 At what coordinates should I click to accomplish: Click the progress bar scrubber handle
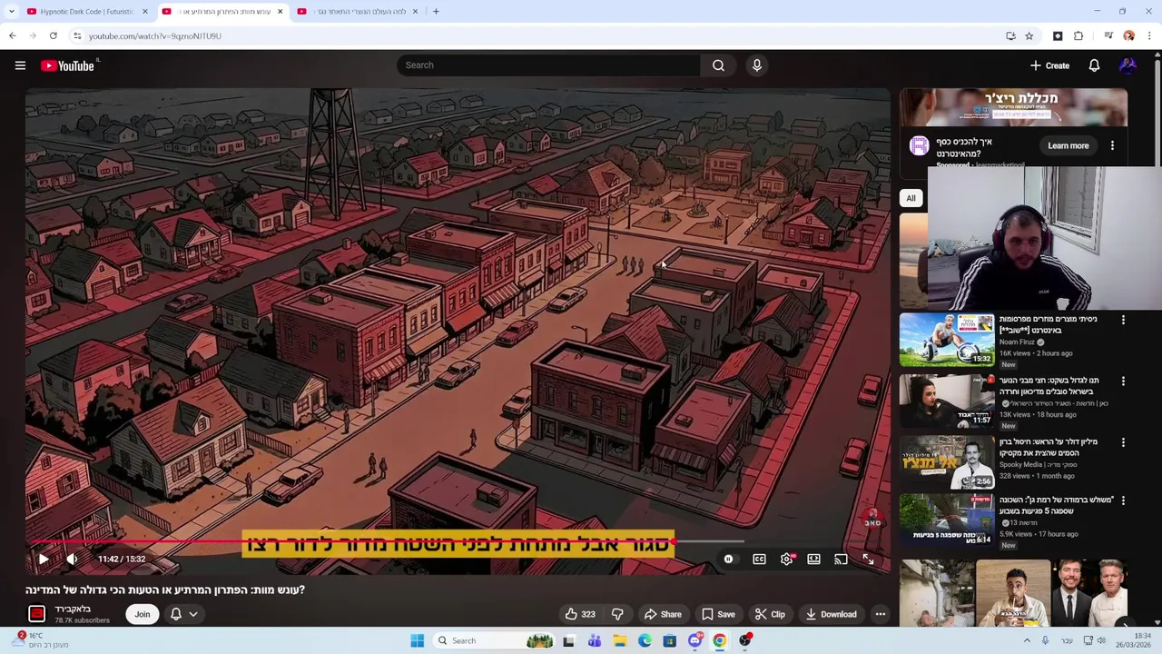[673, 541]
